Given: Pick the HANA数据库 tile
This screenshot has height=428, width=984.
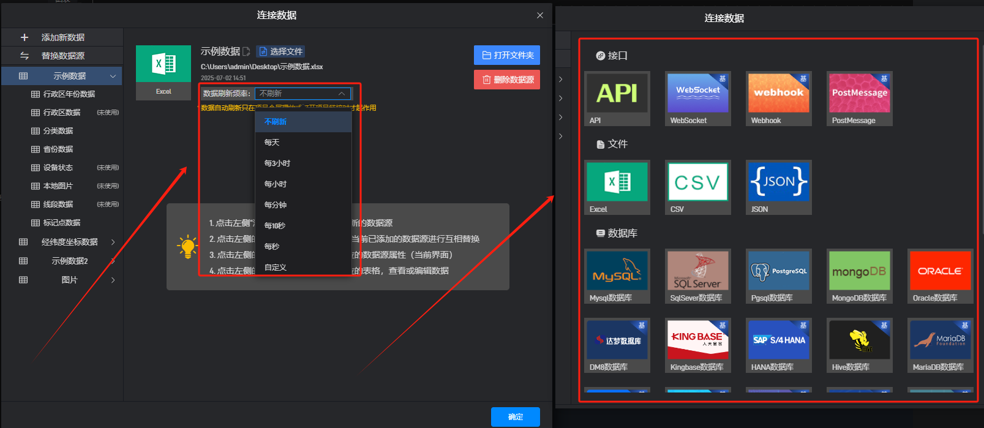Looking at the screenshot, I should [x=779, y=345].
